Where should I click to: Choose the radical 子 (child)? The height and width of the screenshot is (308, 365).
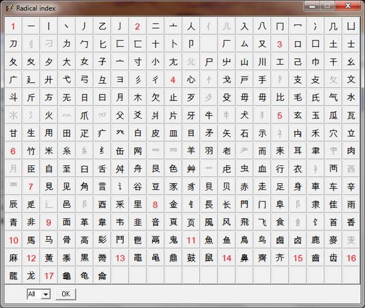[102, 62]
